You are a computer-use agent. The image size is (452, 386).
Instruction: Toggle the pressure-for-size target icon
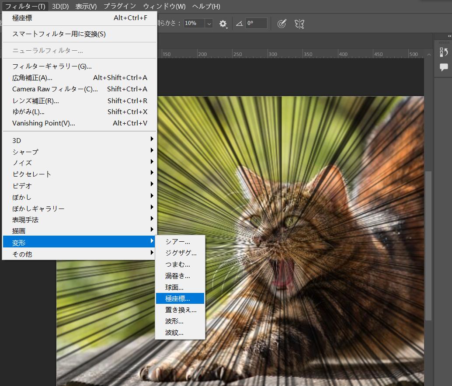[282, 24]
